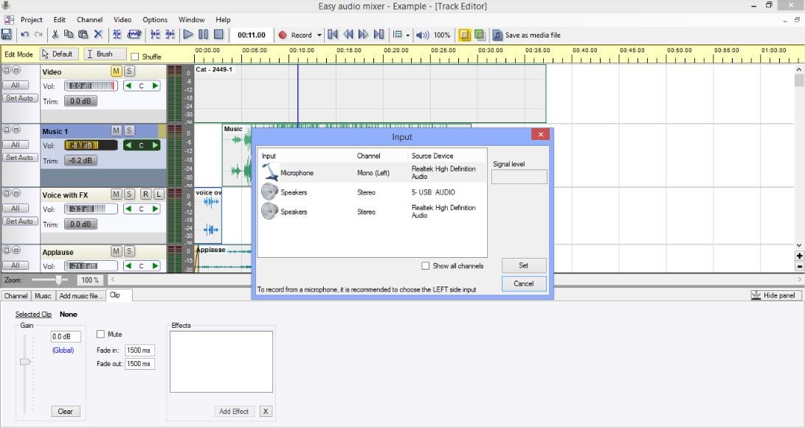Enable Show all channels checkbox

(x=425, y=265)
